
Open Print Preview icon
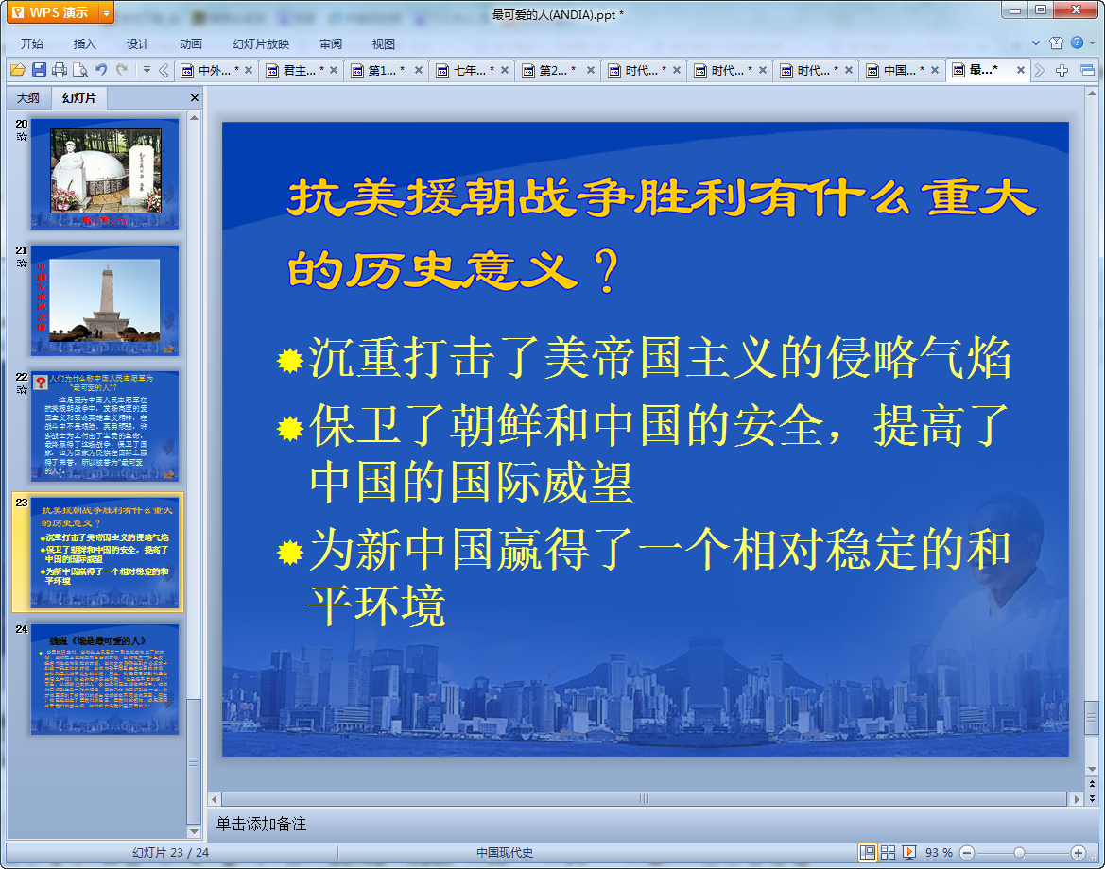pos(80,70)
